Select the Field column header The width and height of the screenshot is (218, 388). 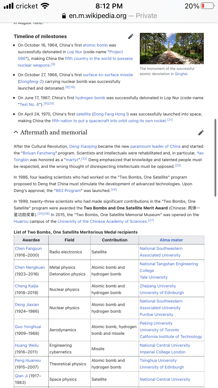tap(69, 240)
